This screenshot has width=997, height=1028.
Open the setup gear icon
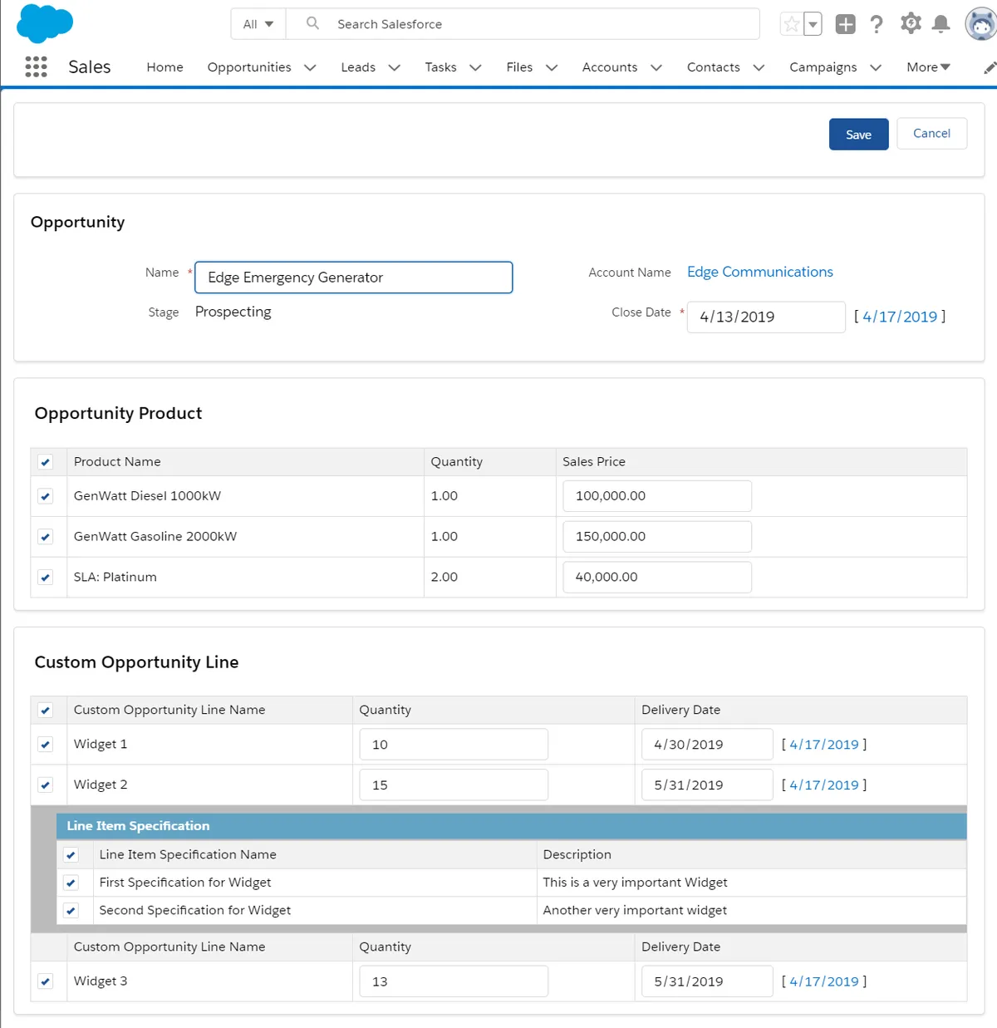pyautogui.click(x=911, y=23)
